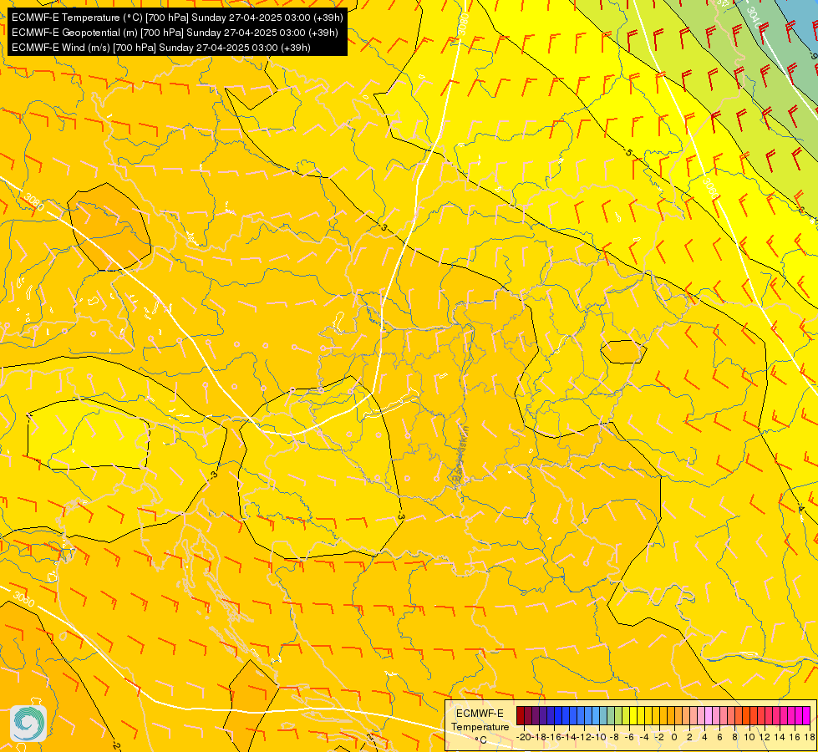
Task: Click the -12 label on the legend
Action: click(585, 737)
